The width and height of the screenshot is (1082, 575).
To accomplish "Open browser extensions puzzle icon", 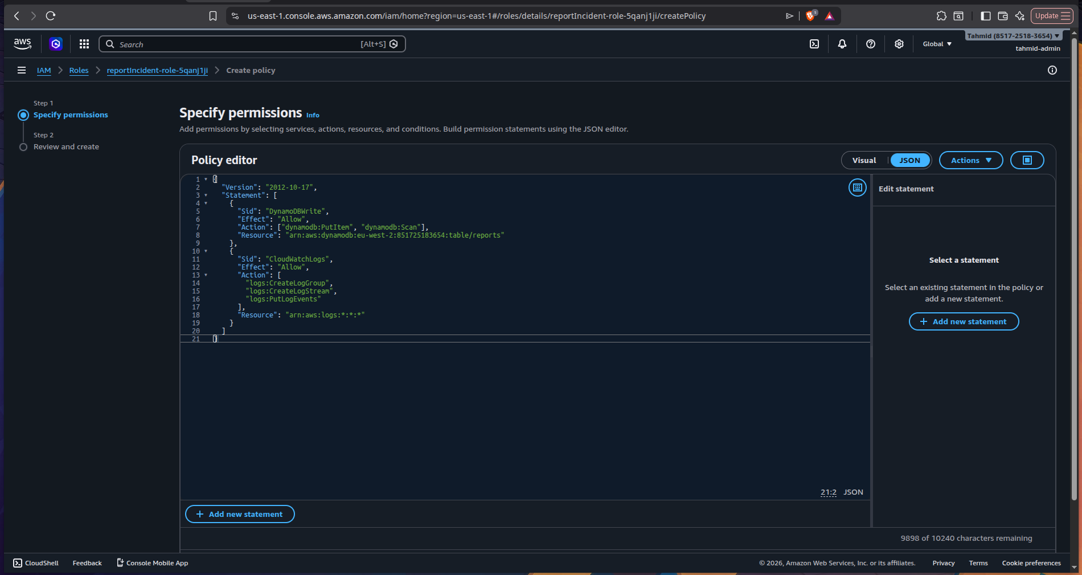I will [941, 16].
